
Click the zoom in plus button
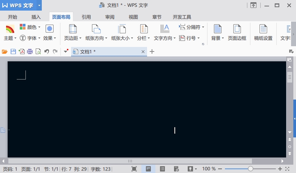[280, 169]
